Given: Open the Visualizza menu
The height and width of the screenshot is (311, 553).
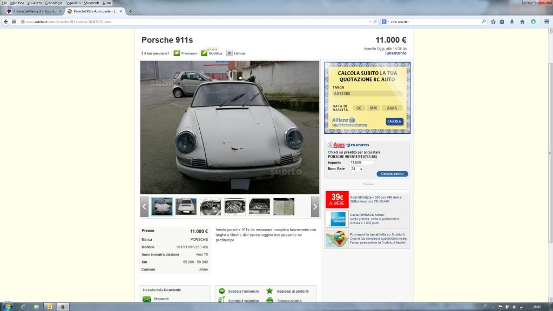Looking at the screenshot, I should [x=35, y=3].
